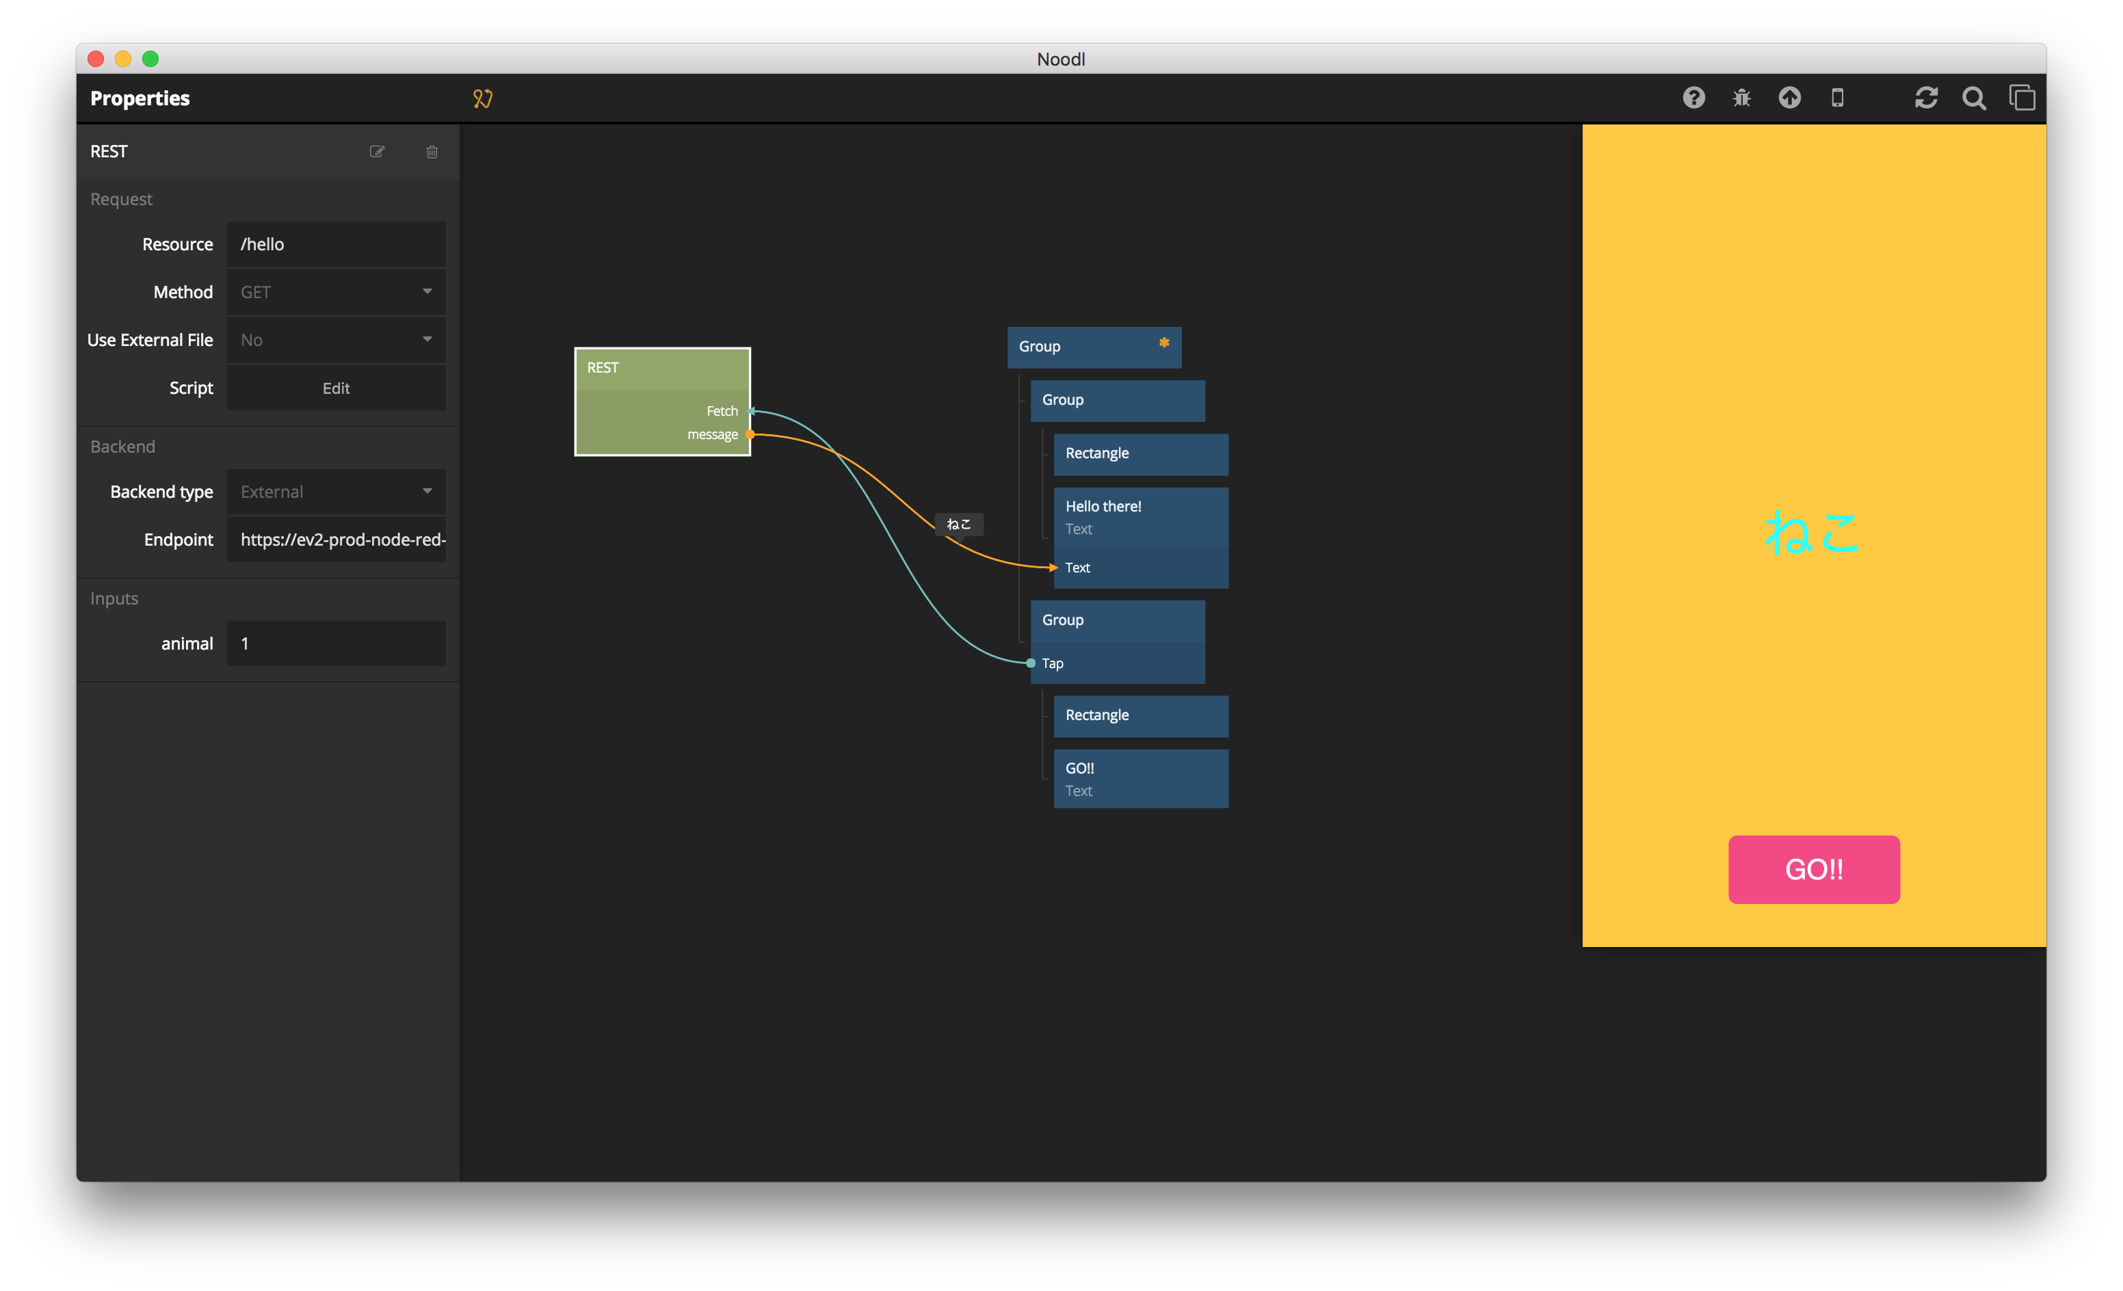Open the Backend type External dropdown
Image resolution: width=2123 pixels, height=1291 pixels.
pos(336,492)
